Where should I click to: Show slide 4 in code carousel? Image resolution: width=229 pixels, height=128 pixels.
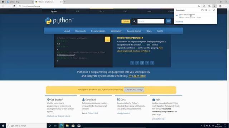147,63
